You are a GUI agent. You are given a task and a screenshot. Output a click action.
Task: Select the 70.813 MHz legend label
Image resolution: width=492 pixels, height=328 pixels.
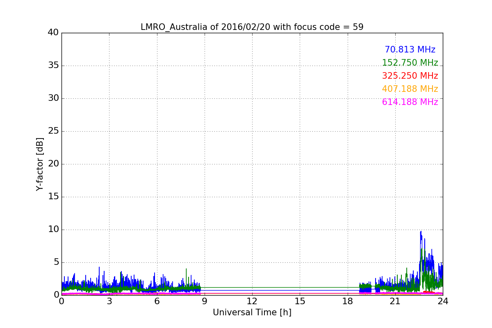(x=410, y=50)
